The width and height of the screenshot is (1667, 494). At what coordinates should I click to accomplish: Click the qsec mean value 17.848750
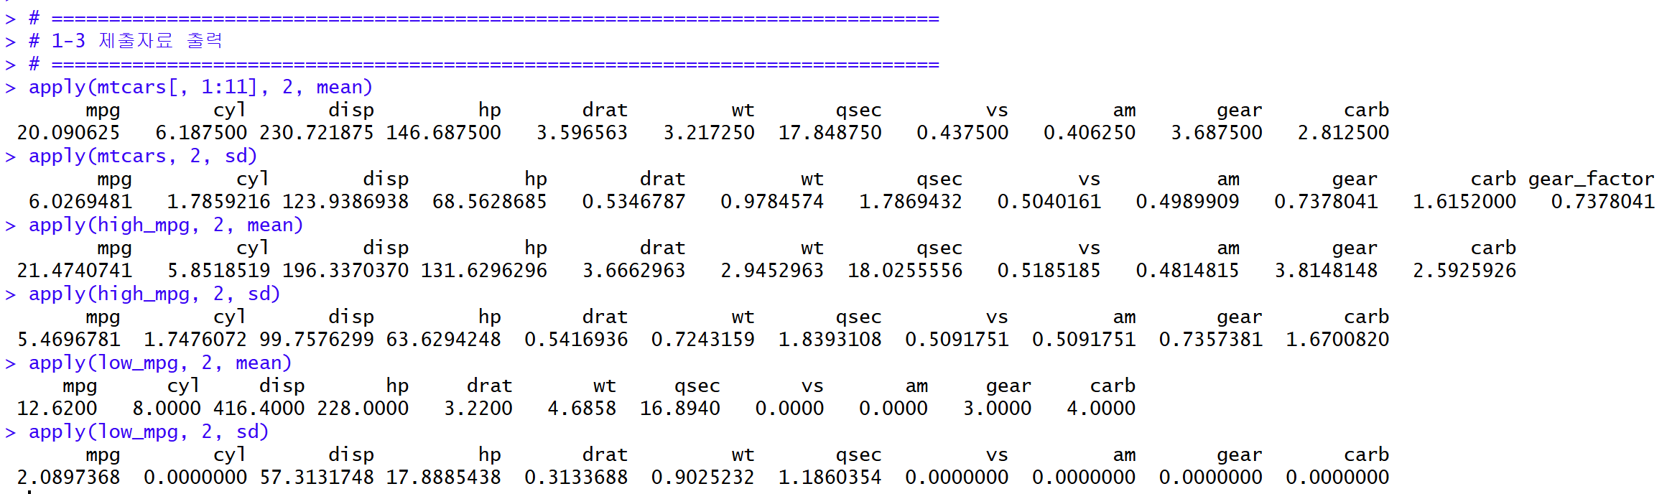click(x=830, y=133)
